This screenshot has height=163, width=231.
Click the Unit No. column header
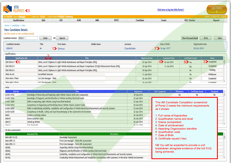pos(16,91)
